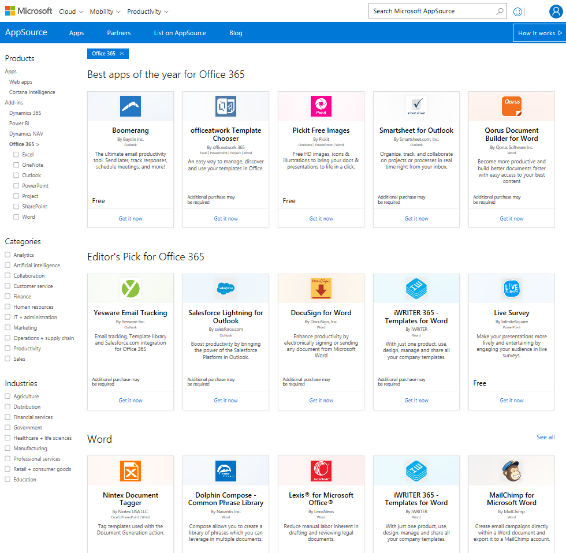Check the OneNote product checkbox
Image resolution: width=566 pixels, height=553 pixels.
point(16,165)
